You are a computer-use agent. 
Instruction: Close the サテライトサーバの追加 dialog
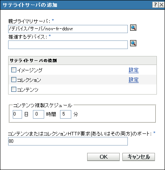(162, 5)
